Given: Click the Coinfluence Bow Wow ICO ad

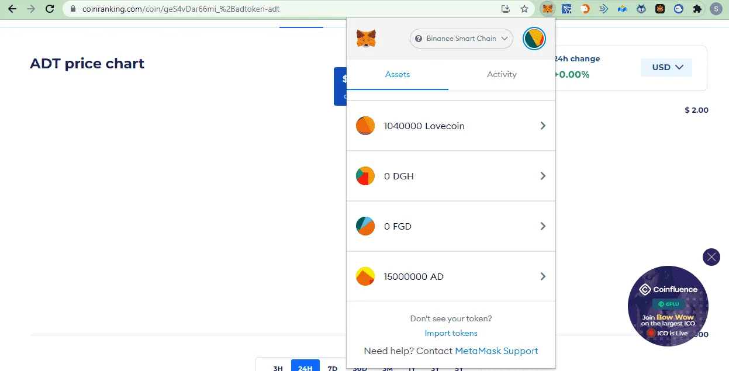Looking at the screenshot, I should tap(668, 306).
